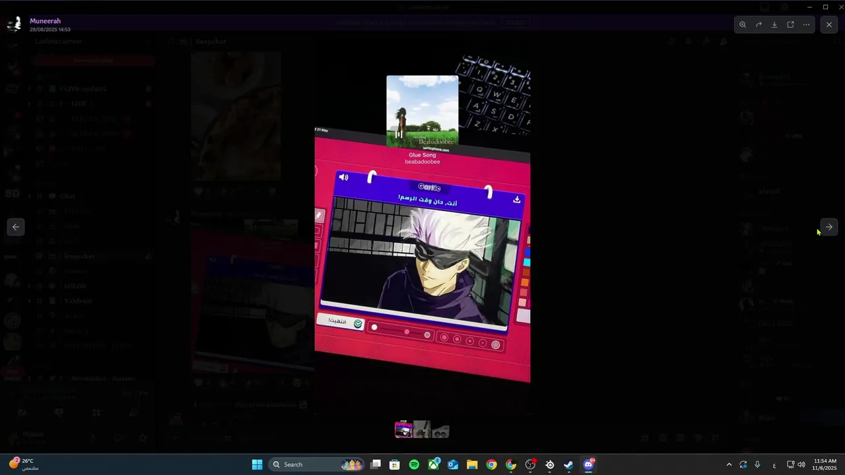Click the microphone tray icon
The height and width of the screenshot is (475, 845).
(757, 464)
